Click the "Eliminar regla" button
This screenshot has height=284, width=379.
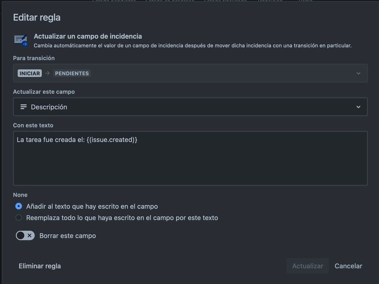pyautogui.click(x=39, y=266)
